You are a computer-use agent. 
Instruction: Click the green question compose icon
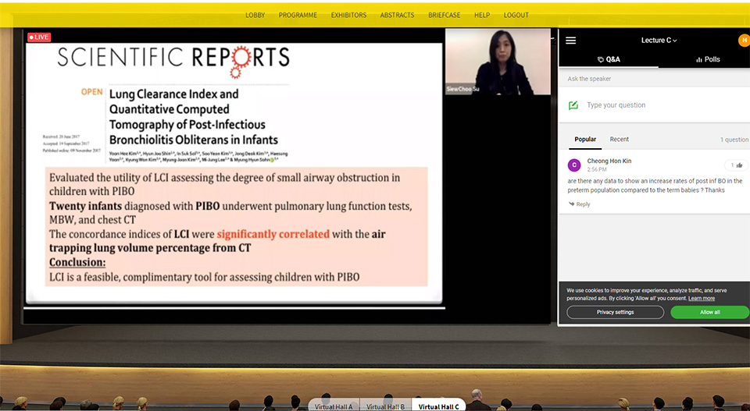[573, 105]
